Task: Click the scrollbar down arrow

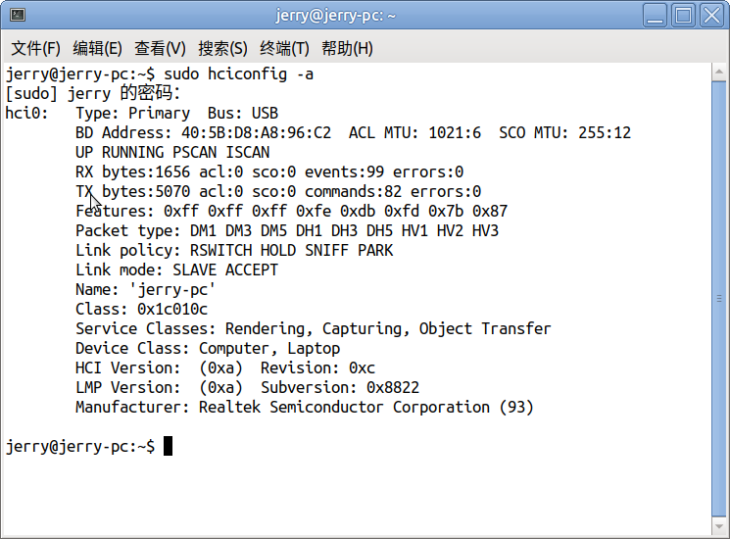Action: [718, 526]
